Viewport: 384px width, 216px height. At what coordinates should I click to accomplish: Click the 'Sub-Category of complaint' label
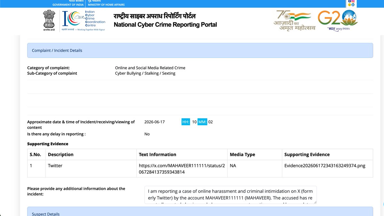pos(52,73)
